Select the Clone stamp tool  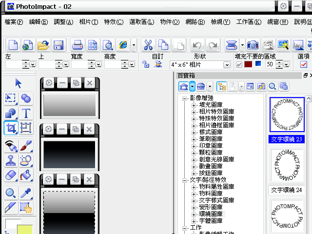tap(11, 160)
